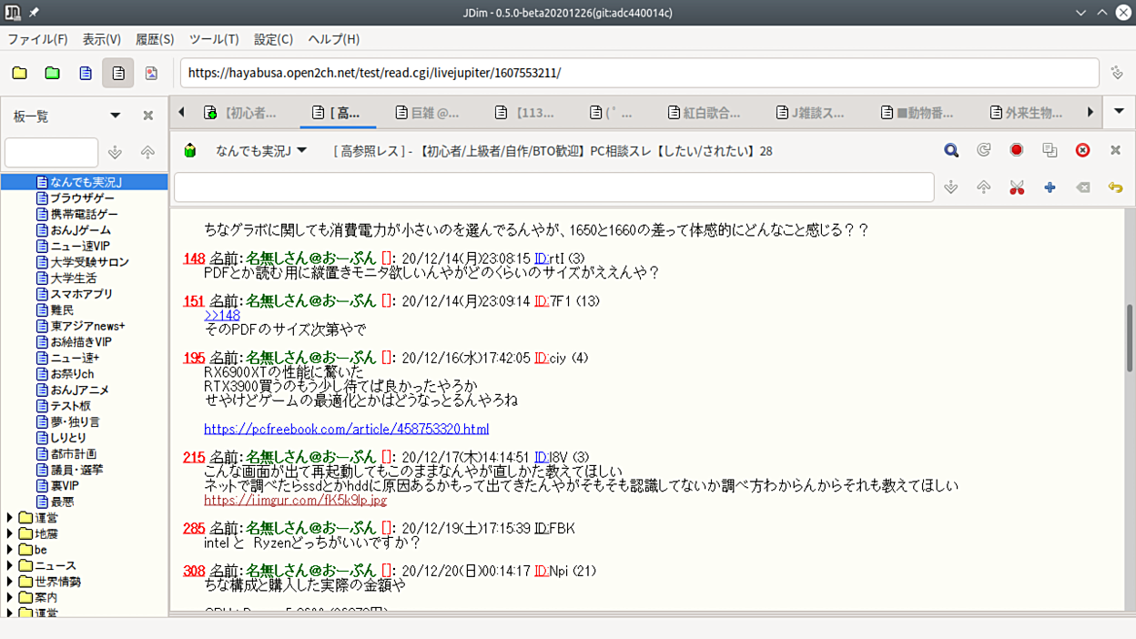Open the pcfreebook.com article link
1136x639 pixels.
click(346, 429)
